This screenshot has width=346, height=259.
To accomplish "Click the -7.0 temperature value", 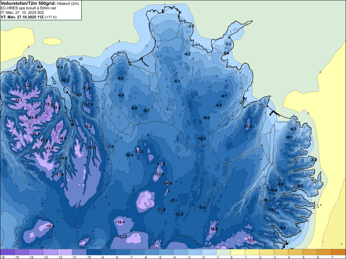I will tap(60, 67).
